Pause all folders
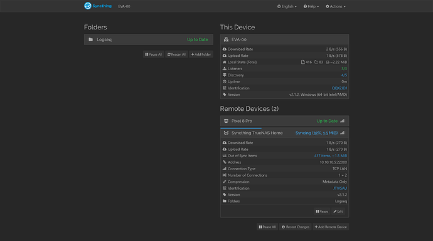The width and height of the screenshot is (433, 241). (154, 54)
